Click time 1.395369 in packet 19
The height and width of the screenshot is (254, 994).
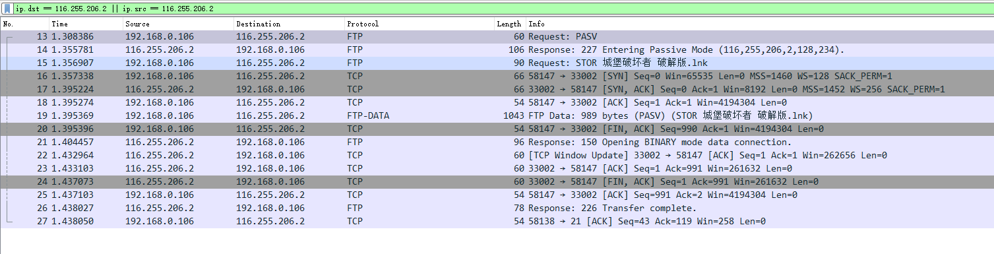tap(73, 115)
